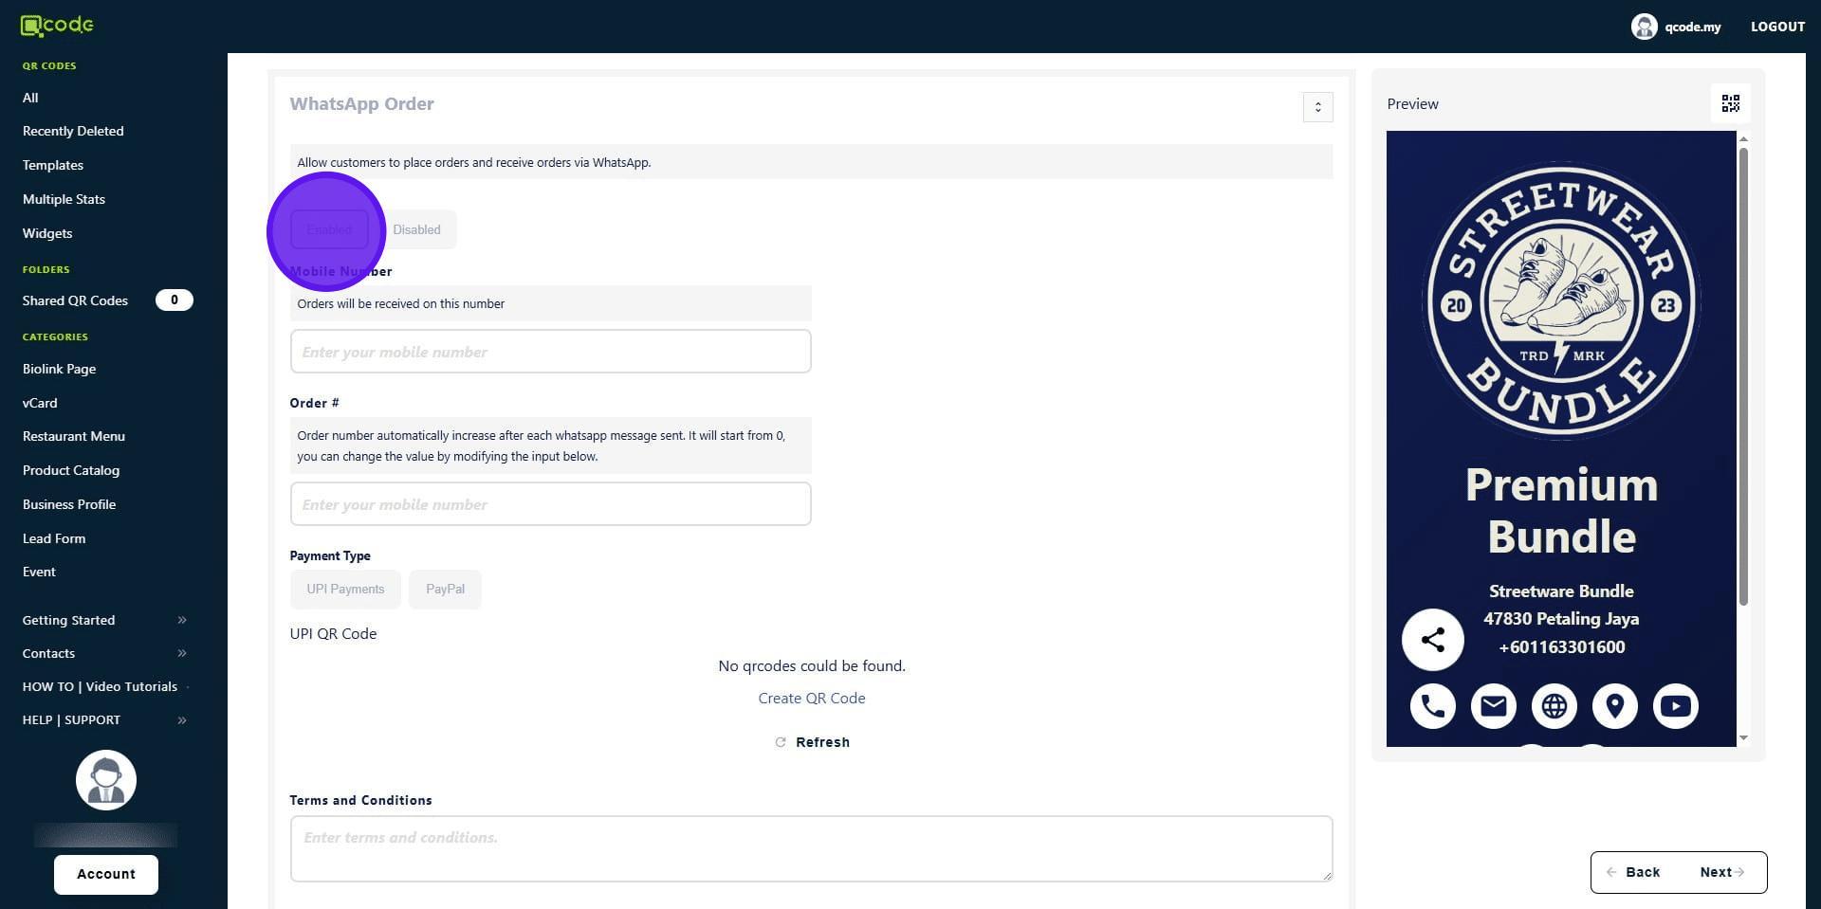The image size is (1821, 909).
Task: Click the preview panel scrollbar
Action: (1743, 377)
